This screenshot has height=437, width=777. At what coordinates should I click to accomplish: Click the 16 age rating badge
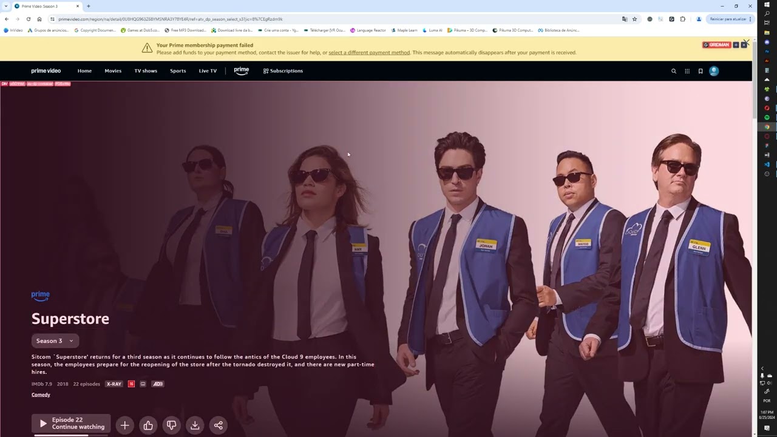point(131,384)
